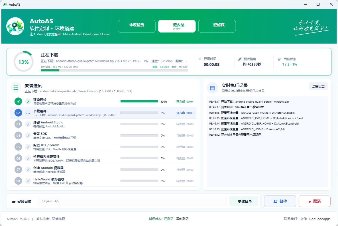338x226 pixels.
Task: Click the 安装 SDK step title
Action: (x=40, y=134)
